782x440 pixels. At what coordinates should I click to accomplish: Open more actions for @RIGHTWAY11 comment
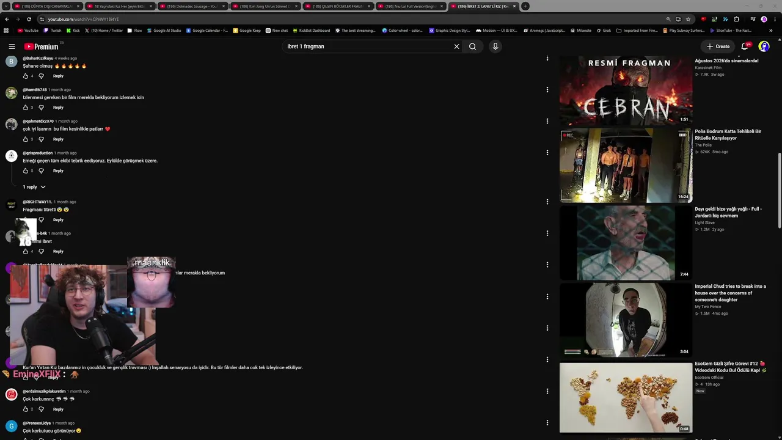pos(547,202)
